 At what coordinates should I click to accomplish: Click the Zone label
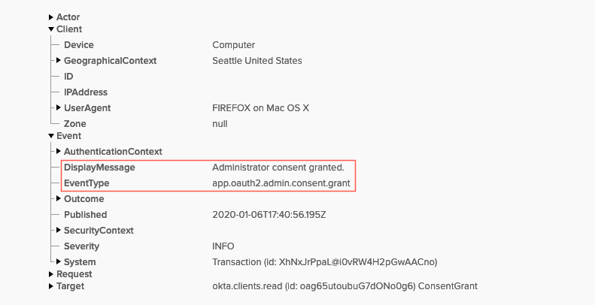tap(74, 123)
